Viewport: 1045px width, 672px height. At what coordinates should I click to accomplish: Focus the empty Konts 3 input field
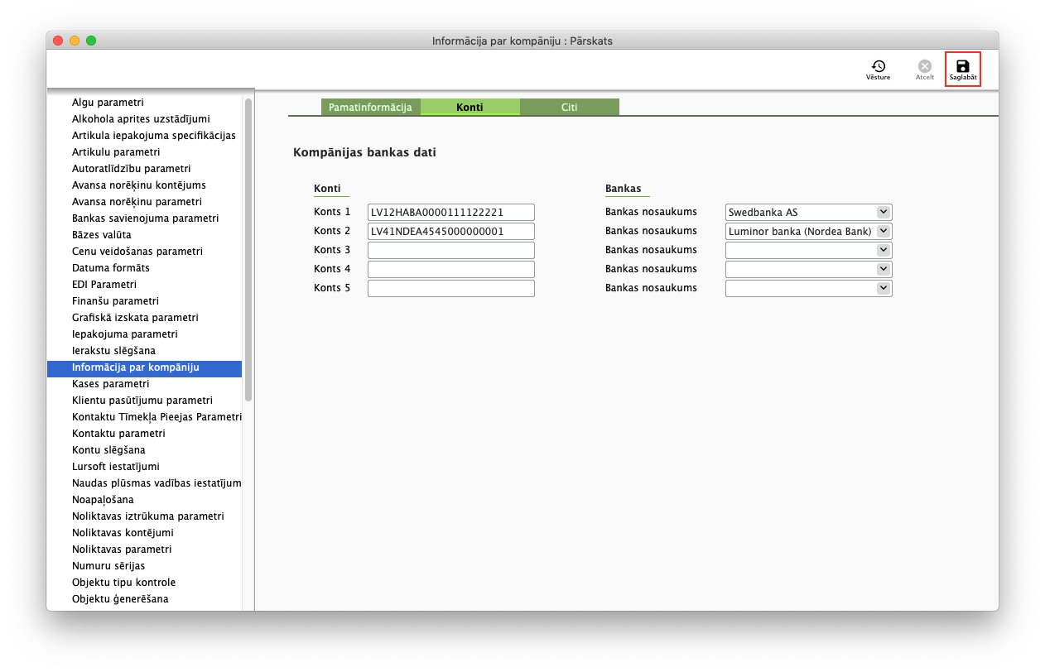coord(450,250)
